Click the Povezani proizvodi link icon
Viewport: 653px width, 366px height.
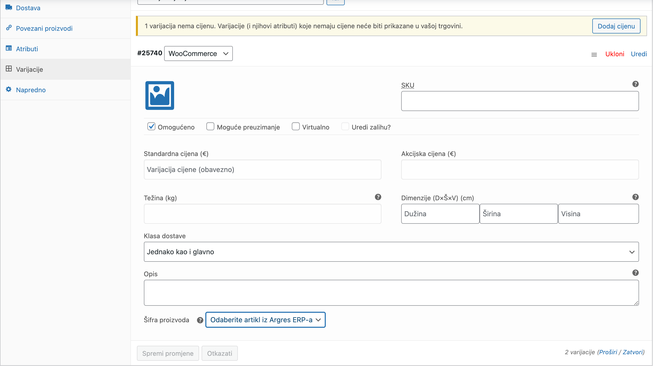point(8,28)
